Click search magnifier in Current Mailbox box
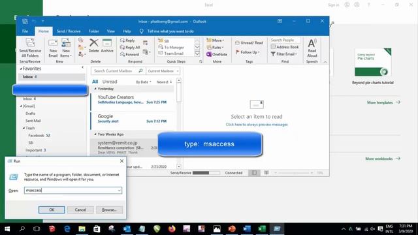This screenshot has height=235, width=418. point(140,71)
